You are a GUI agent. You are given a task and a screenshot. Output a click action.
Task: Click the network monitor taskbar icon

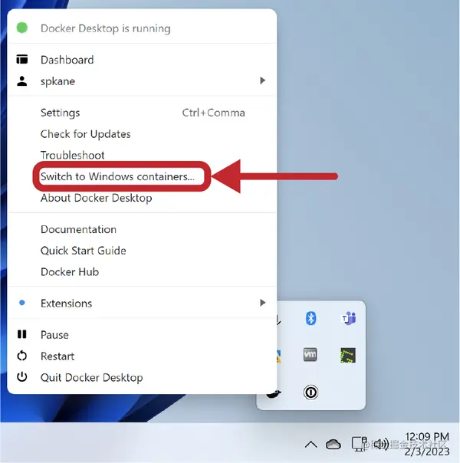[x=360, y=444]
